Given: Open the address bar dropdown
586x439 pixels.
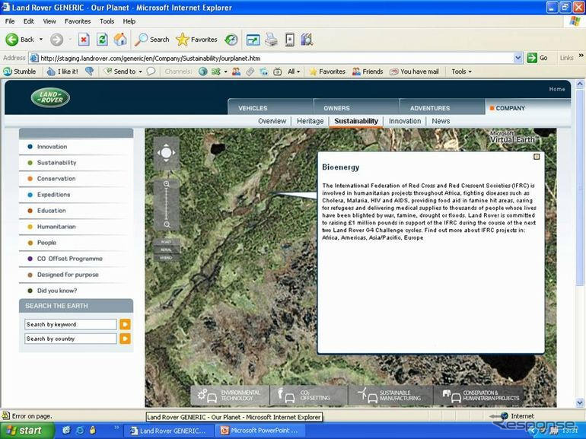Looking at the screenshot, I should coord(518,58).
